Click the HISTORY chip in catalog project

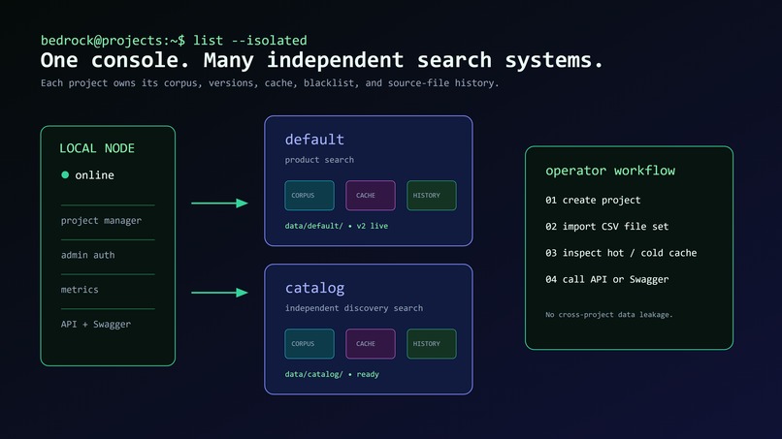point(432,344)
